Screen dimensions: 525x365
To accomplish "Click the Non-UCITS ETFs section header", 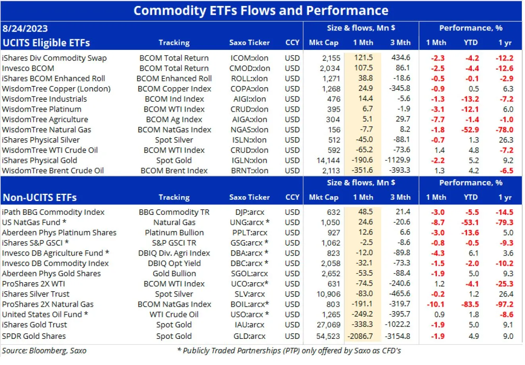I will [40, 197].
